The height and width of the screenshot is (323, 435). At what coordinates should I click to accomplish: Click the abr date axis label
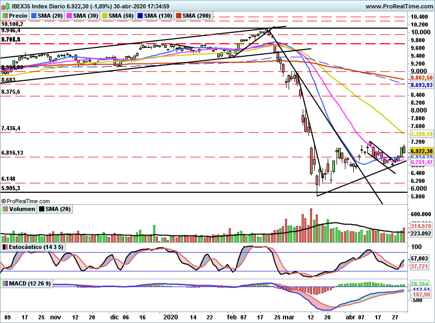click(351, 317)
